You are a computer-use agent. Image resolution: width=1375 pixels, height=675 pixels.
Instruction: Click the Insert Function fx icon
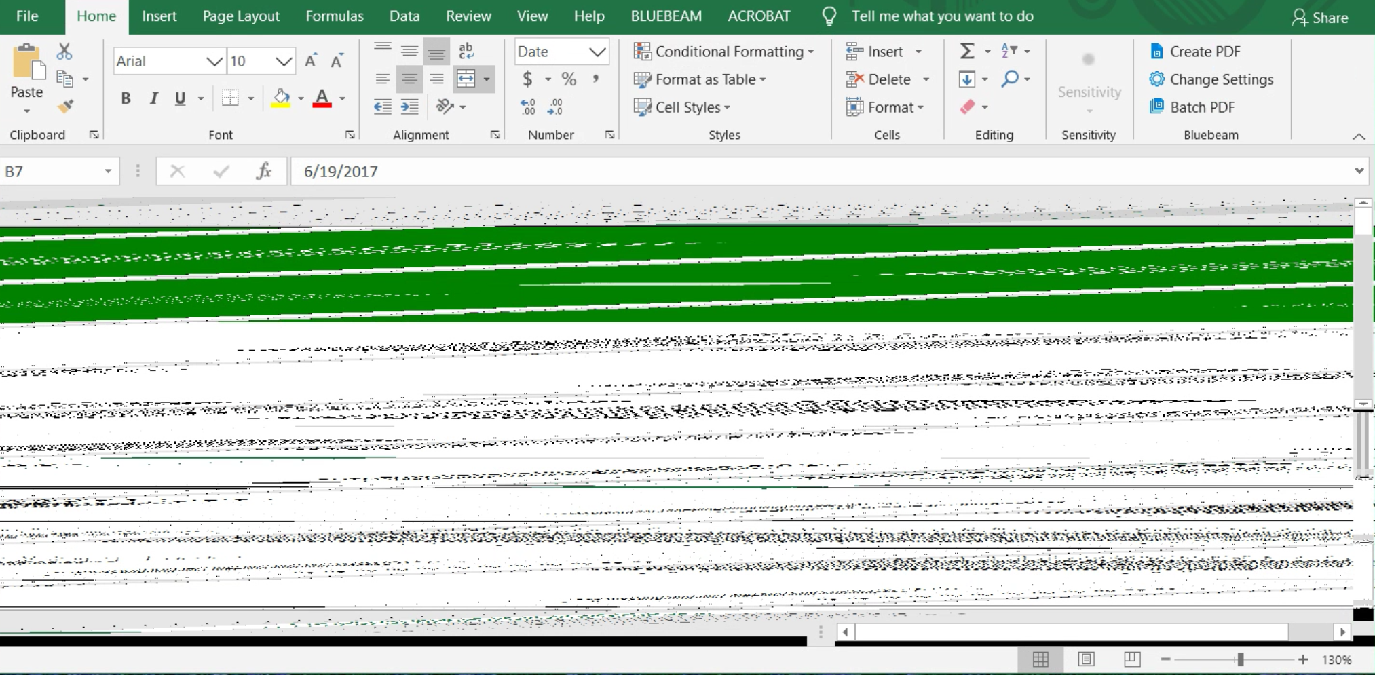pos(264,171)
